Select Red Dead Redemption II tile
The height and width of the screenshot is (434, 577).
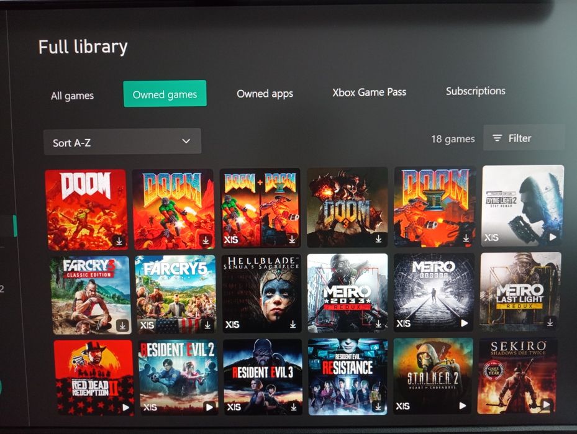(94, 377)
